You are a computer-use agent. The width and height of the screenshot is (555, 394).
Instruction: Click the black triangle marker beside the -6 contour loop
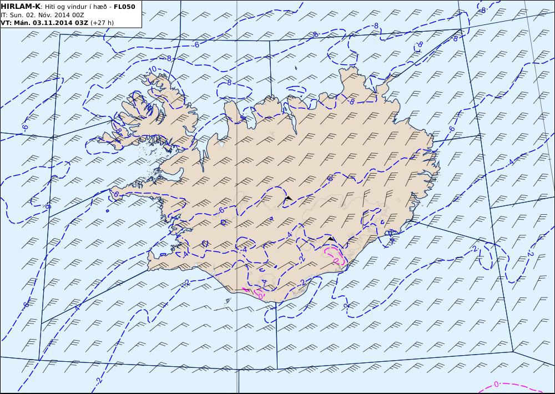pyautogui.click(x=289, y=198)
